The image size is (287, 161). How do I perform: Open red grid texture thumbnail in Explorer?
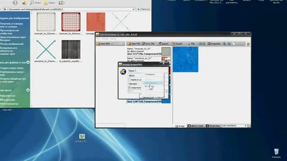pos(71,22)
